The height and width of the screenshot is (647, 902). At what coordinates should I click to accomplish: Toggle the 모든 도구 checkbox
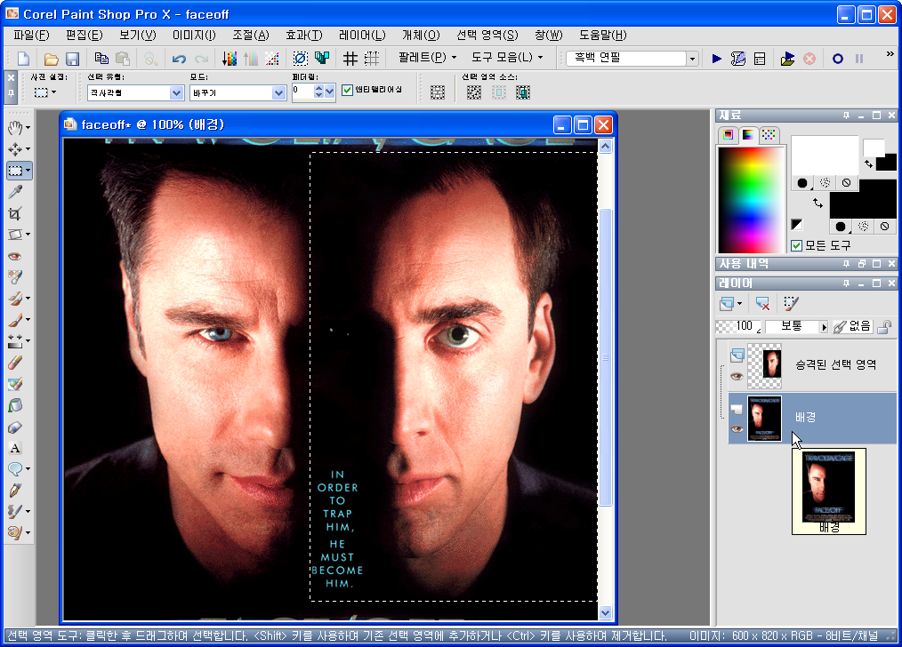click(x=797, y=245)
